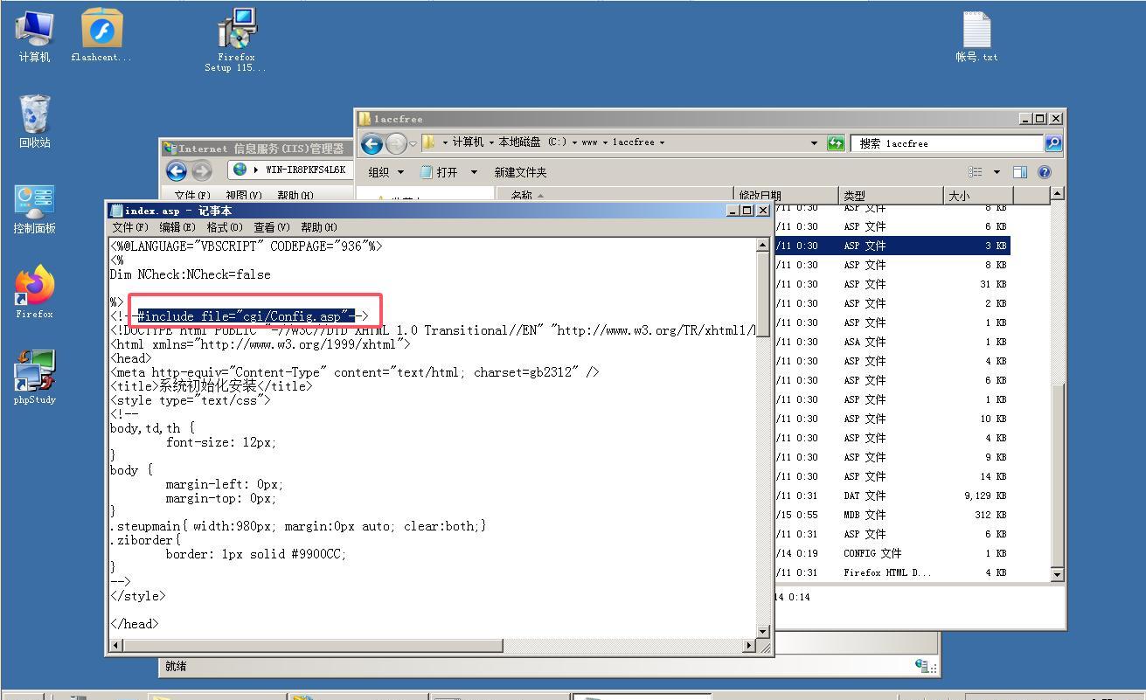Go forward in IIS manager window
Viewport: 1146px width, 700px height.
tap(201, 170)
